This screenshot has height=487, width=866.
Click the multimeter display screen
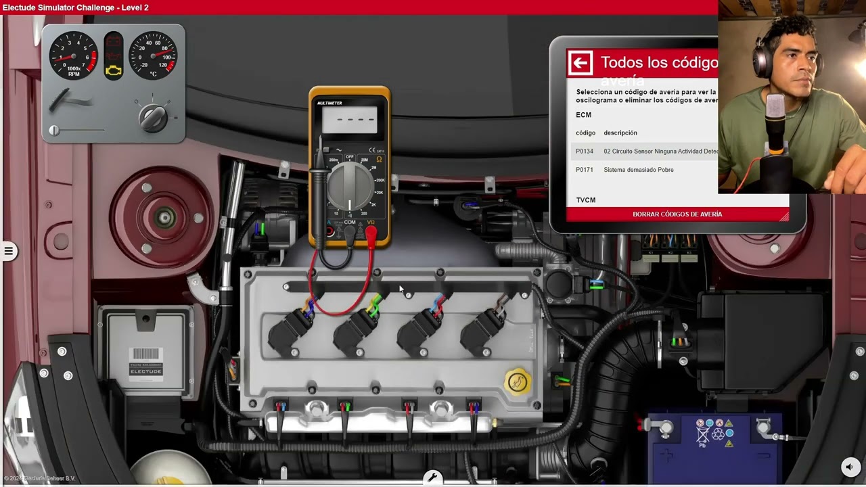click(x=350, y=120)
